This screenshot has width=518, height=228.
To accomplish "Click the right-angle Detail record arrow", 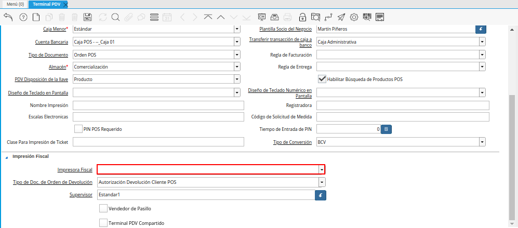I will tap(195, 17).
